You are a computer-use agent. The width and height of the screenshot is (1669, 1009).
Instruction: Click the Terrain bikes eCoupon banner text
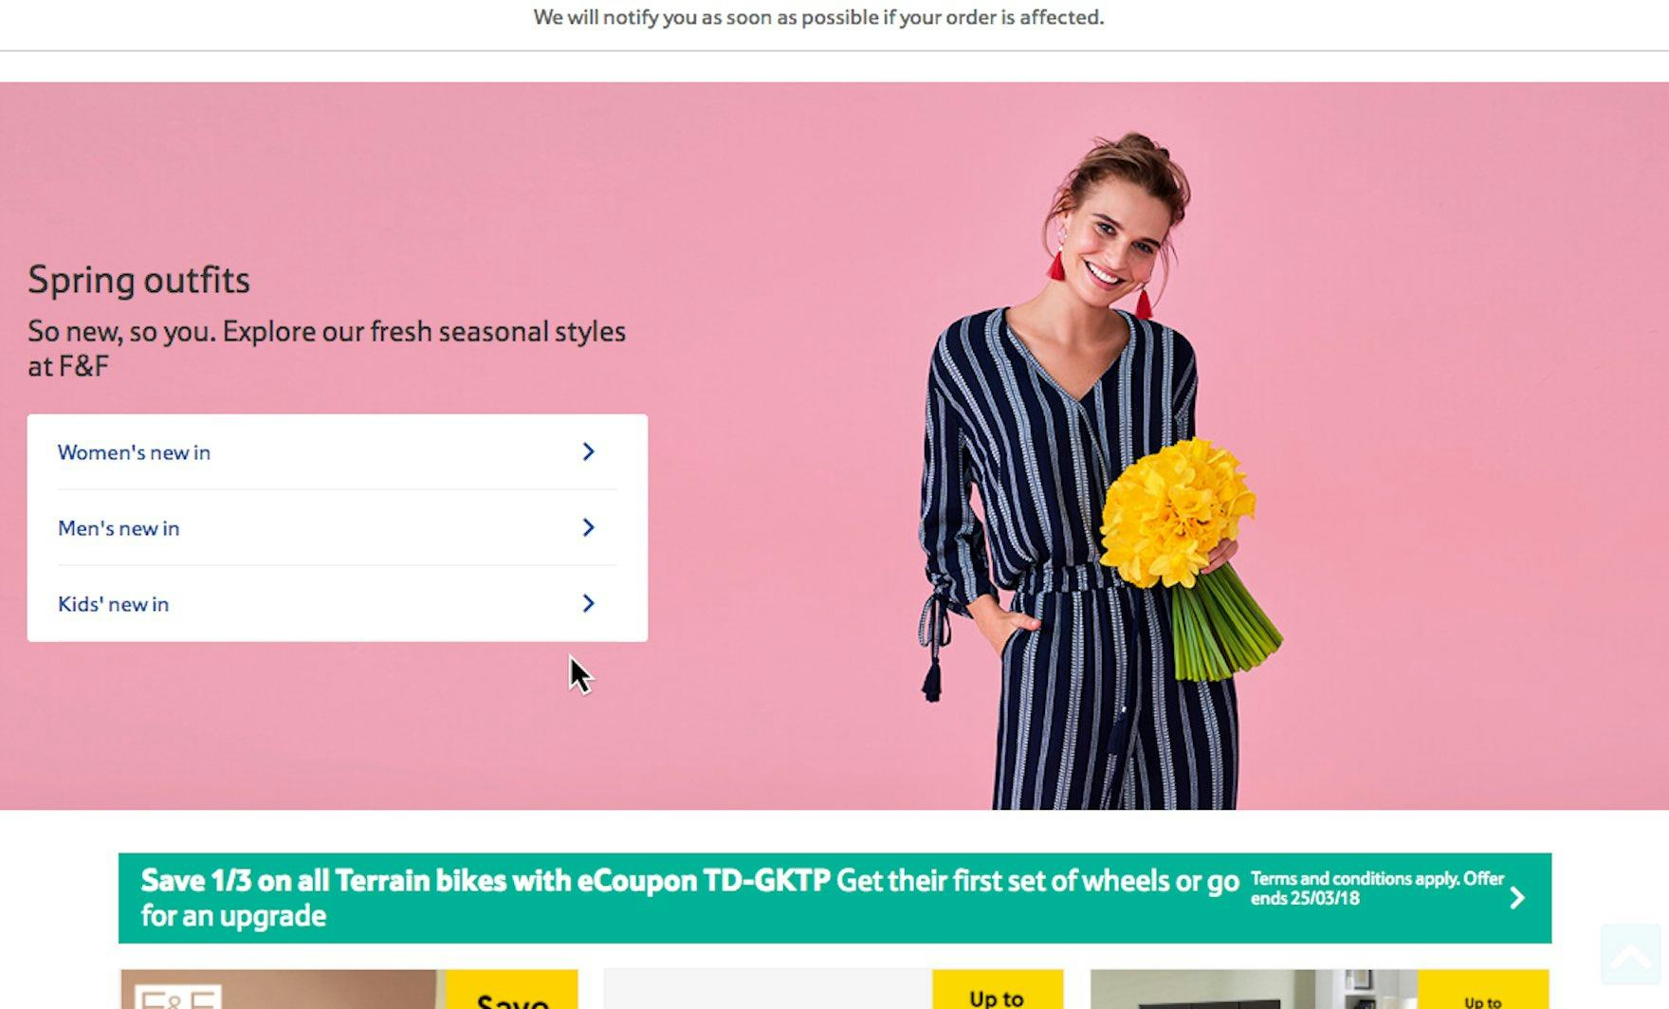[689, 898]
